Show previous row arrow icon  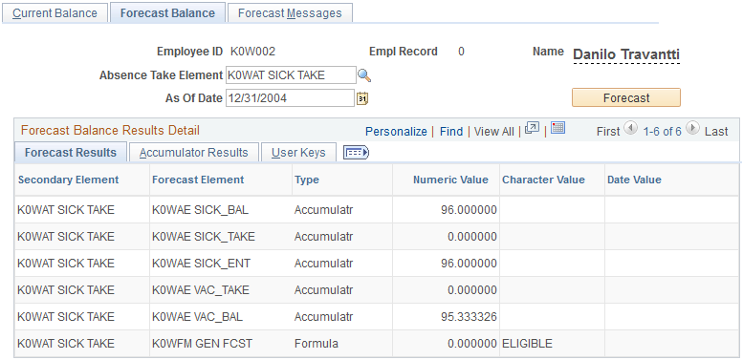coord(630,128)
